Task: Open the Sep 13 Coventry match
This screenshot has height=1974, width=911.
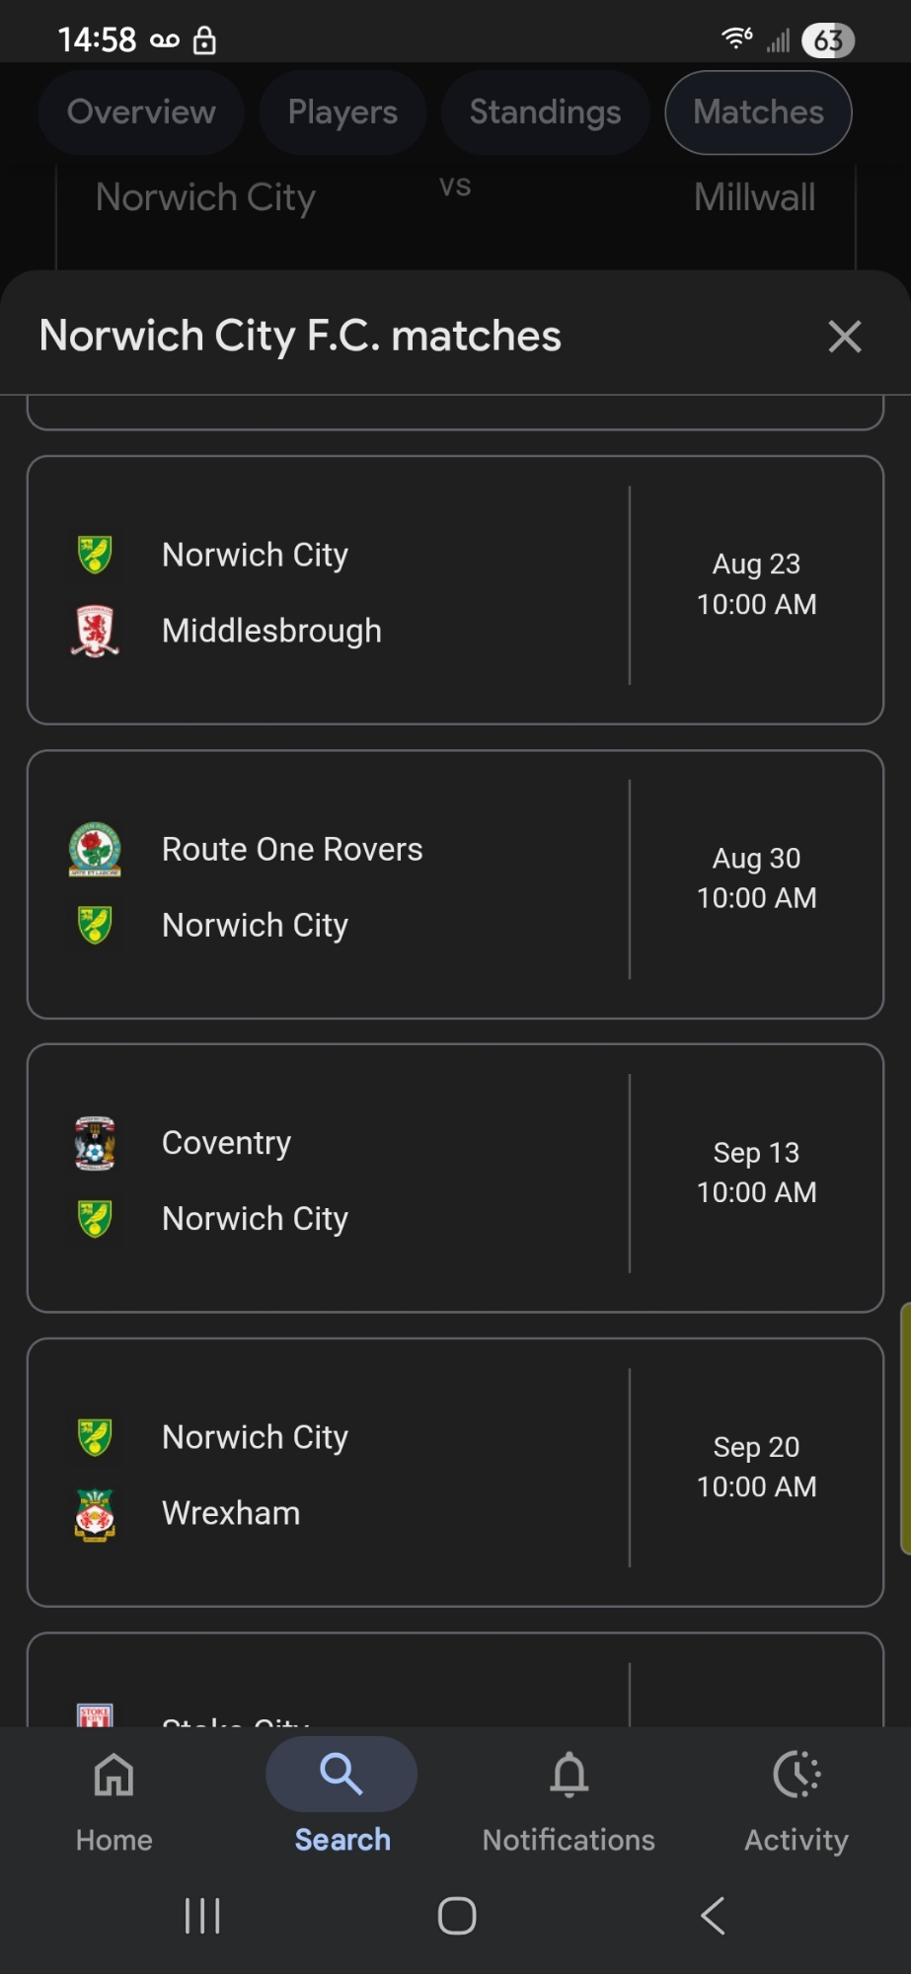Action: [455, 1178]
